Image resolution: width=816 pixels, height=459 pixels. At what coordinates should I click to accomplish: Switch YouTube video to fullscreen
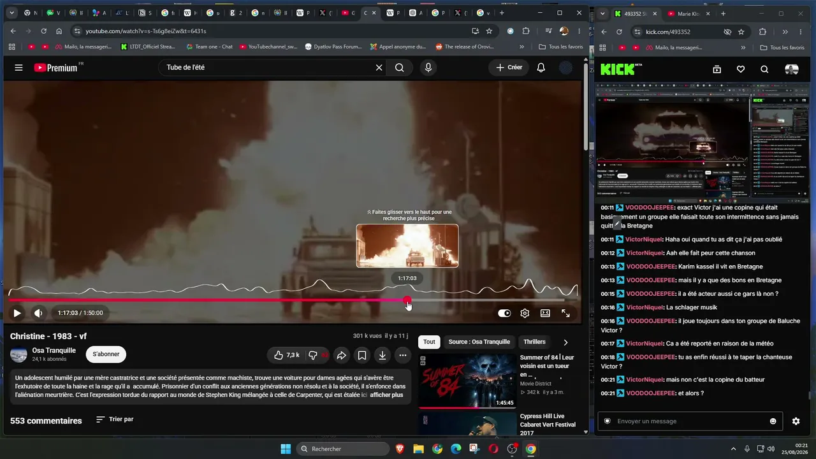pos(565,313)
